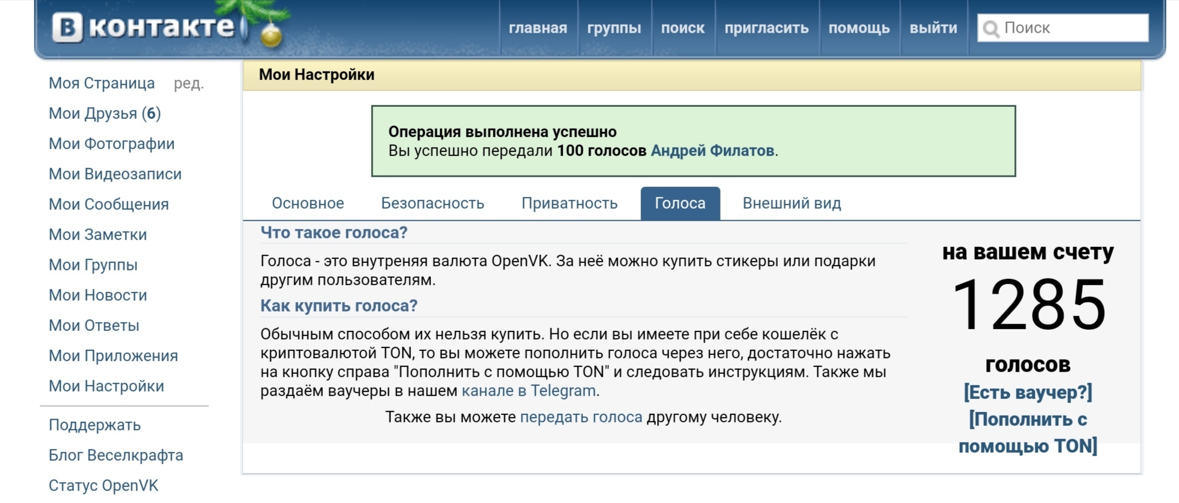This screenshot has height=503, width=1179.
Task: Click the Поддержать sidebar link
Action: click(94, 425)
